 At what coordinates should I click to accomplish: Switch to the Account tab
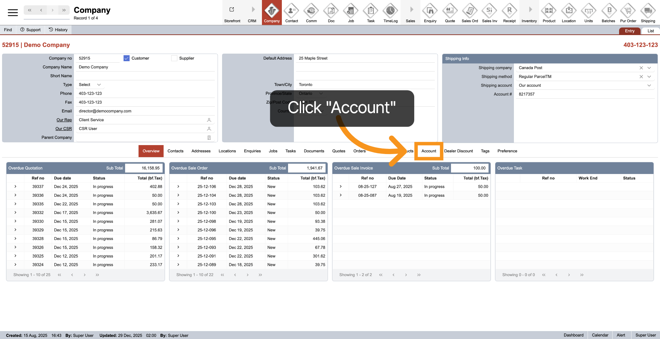tap(429, 151)
